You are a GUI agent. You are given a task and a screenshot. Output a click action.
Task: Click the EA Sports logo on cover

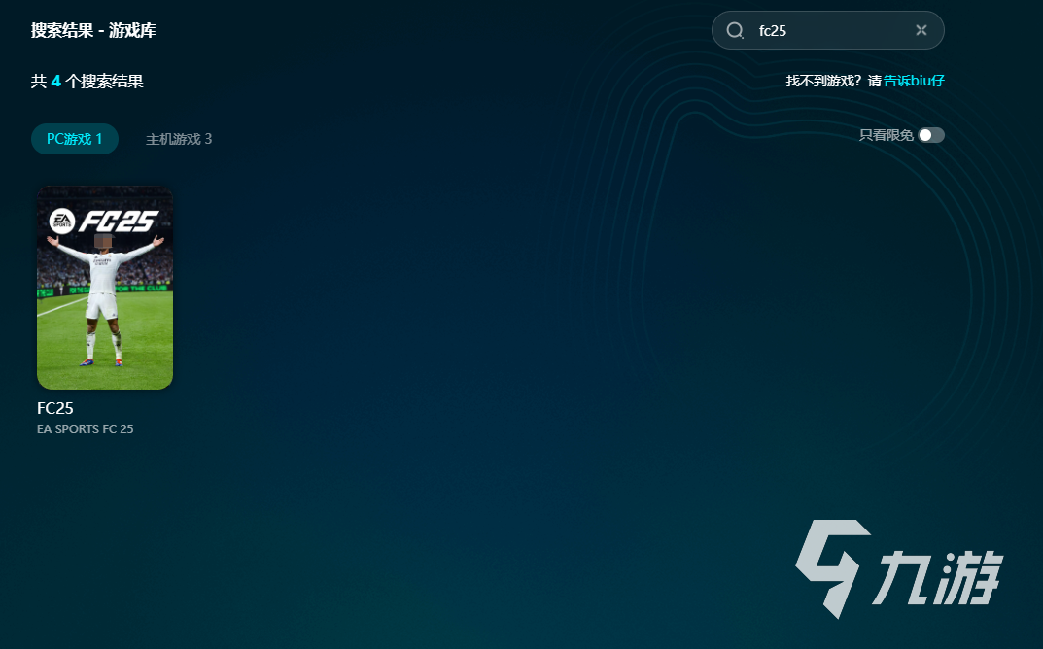pos(63,221)
